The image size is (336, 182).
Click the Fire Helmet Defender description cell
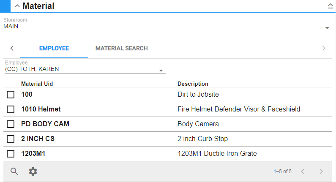(x=238, y=109)
